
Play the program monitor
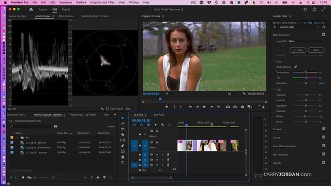pyautogui.click(x=204, y=107)
